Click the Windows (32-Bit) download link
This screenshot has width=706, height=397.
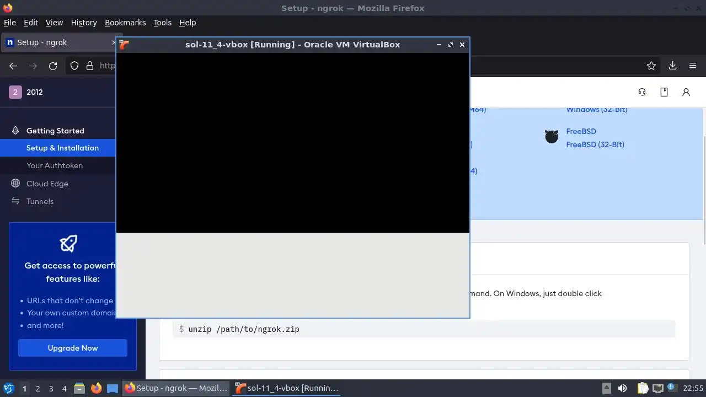(x=596, y=109)
